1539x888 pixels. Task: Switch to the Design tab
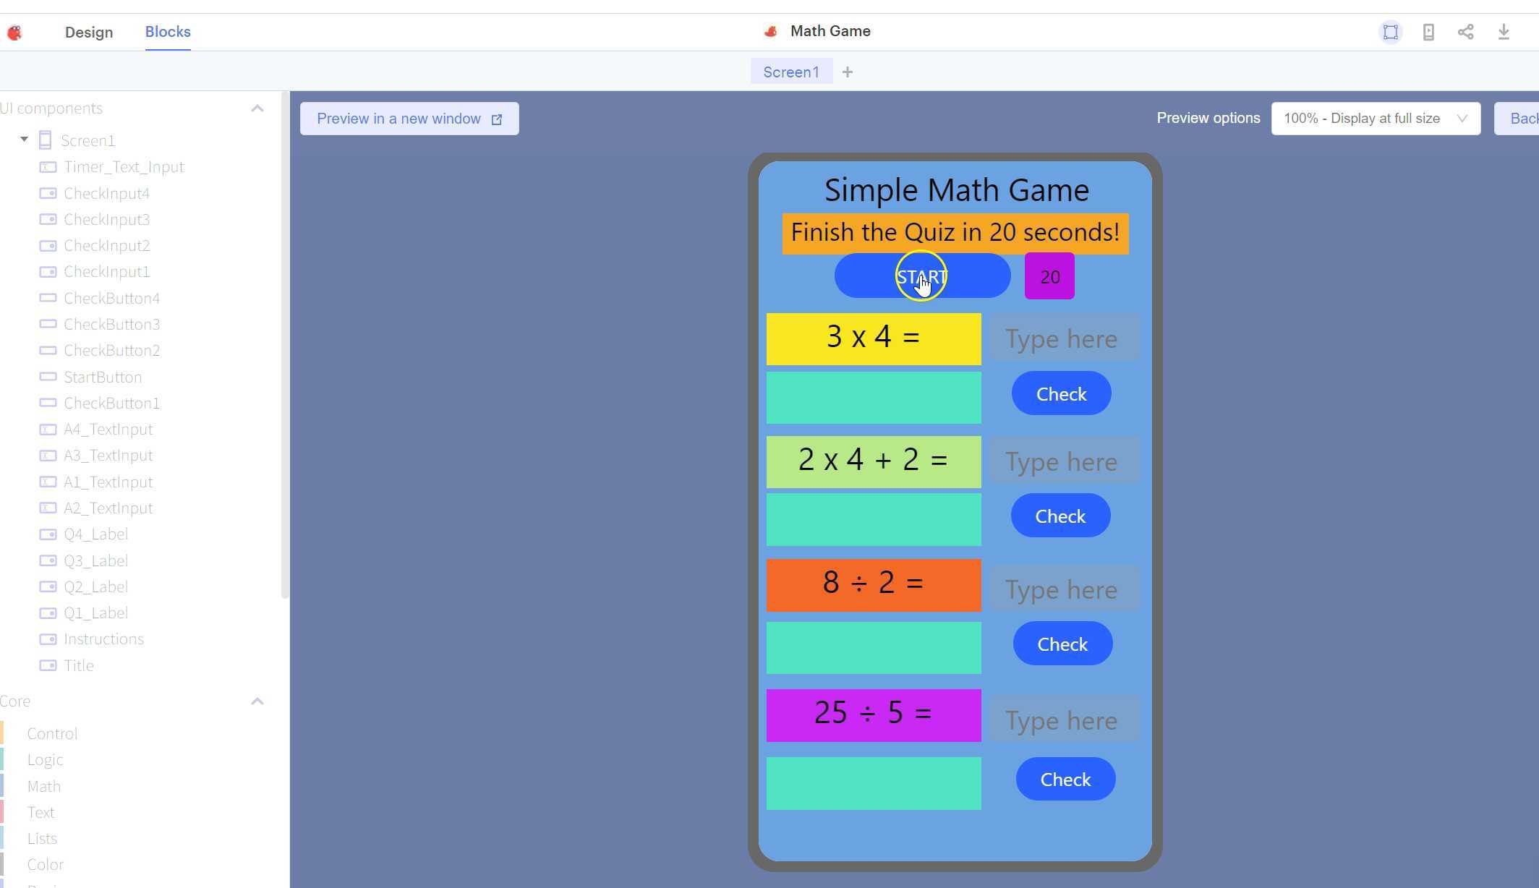89,33
